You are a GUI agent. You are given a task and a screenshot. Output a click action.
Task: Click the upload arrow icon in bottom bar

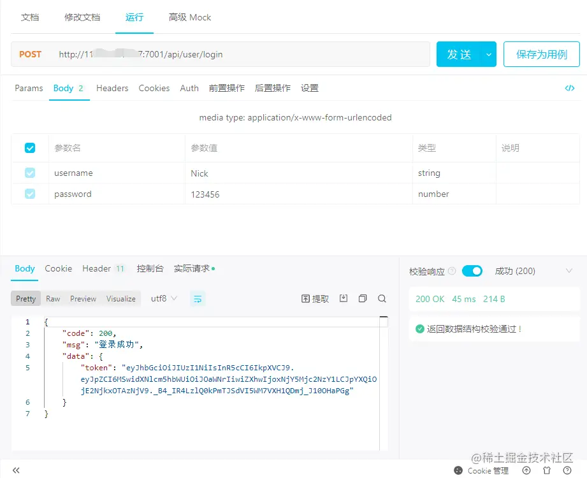[526, 470]
